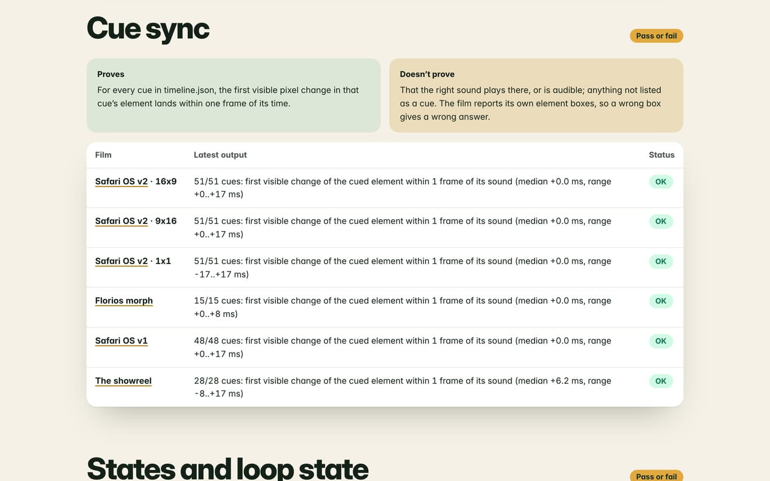Open the Safari OS v2 9x16 film link
770x481 pixels.
tap(121, 221)
